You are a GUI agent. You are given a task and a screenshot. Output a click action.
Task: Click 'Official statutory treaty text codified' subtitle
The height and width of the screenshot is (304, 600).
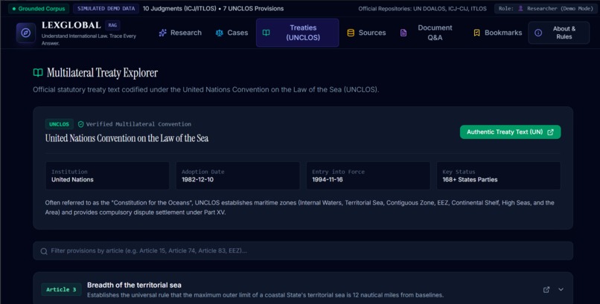pyautogui.click(x=206, y=90)
